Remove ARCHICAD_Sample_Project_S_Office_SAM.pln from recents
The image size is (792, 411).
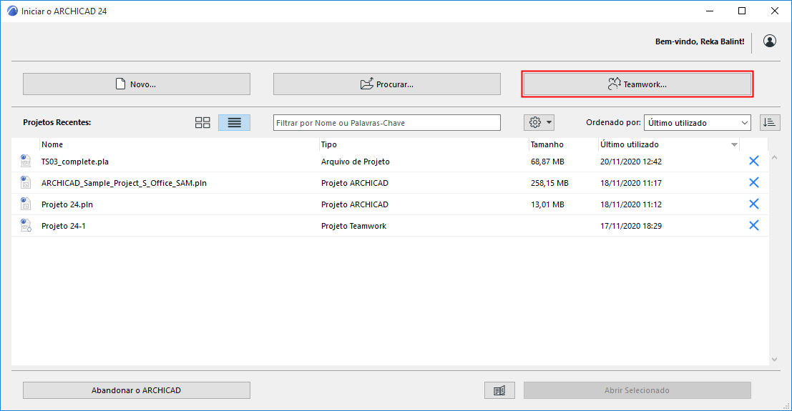[x=753, y=183]
